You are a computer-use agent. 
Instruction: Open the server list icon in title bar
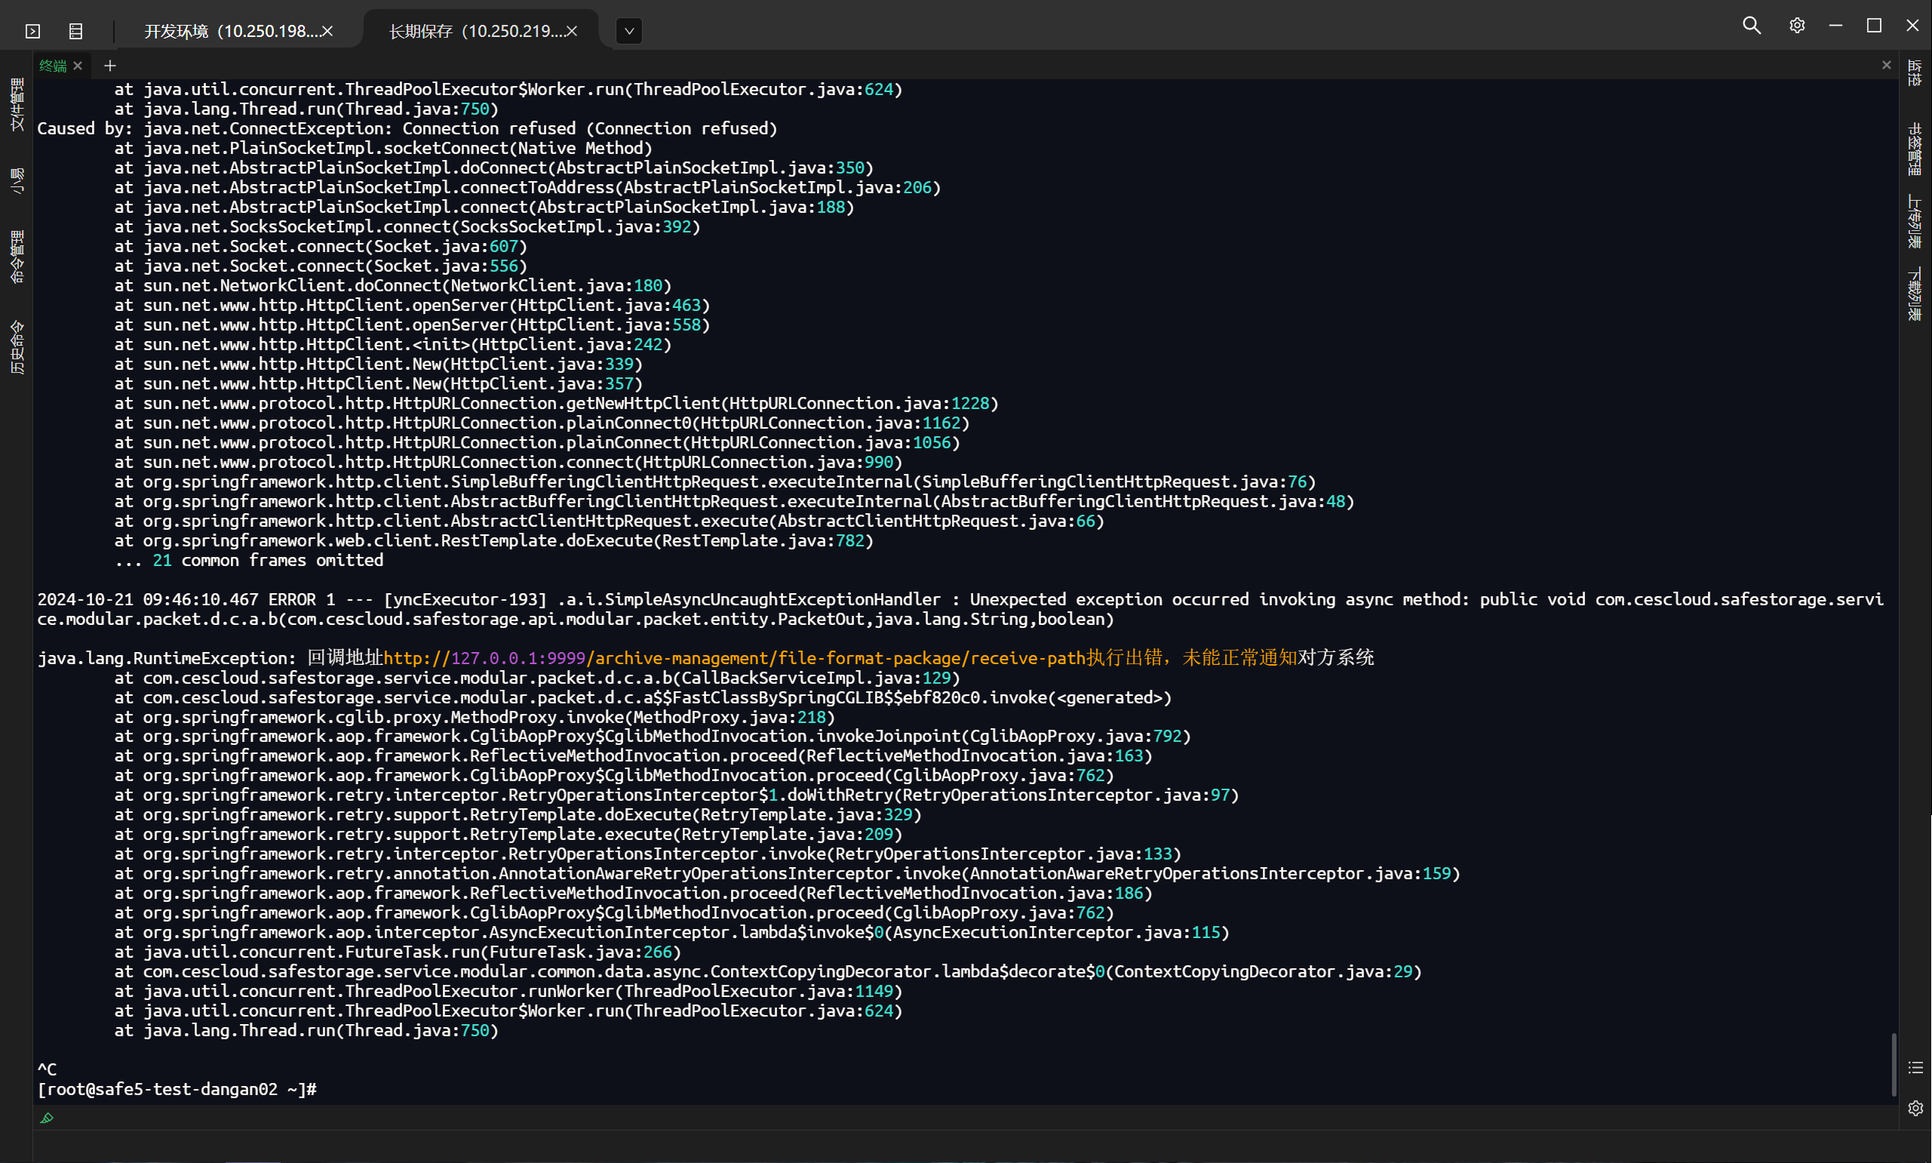(75, 32)
